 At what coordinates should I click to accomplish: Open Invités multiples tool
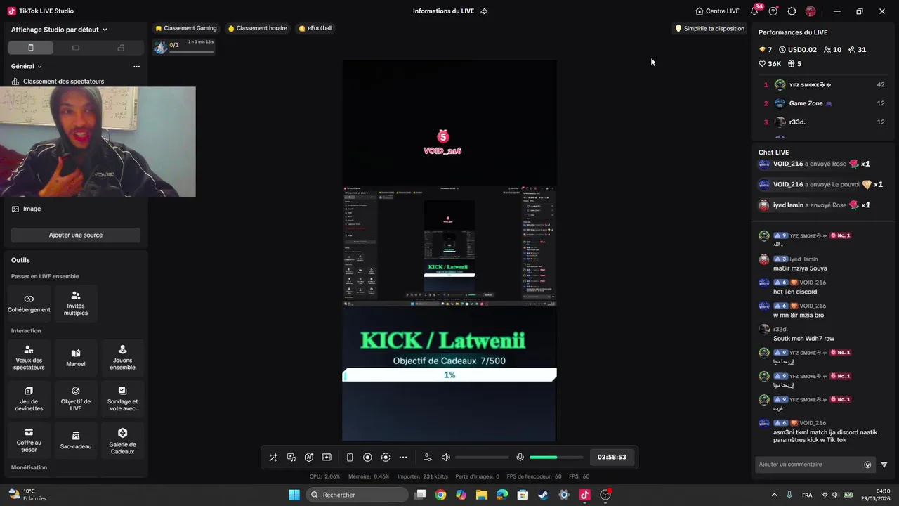76,304
